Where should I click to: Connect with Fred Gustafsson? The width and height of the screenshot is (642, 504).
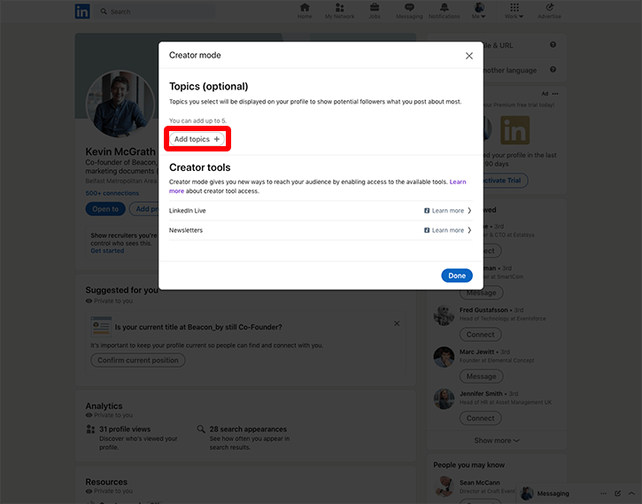click(x=480, y=335)
